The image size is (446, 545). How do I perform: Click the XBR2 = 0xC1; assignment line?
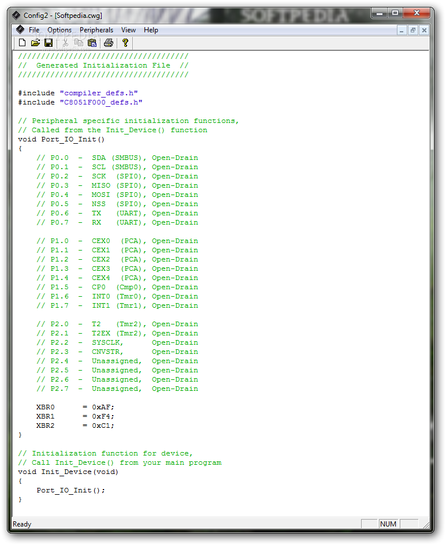point(75,425)
